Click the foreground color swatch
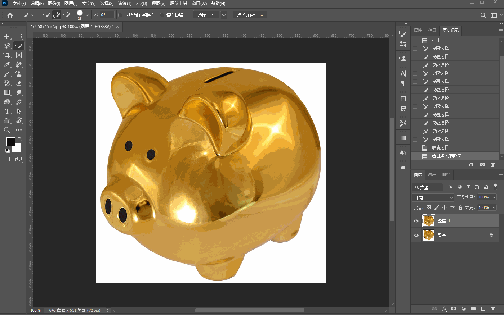504x315 pixels. 10,141
